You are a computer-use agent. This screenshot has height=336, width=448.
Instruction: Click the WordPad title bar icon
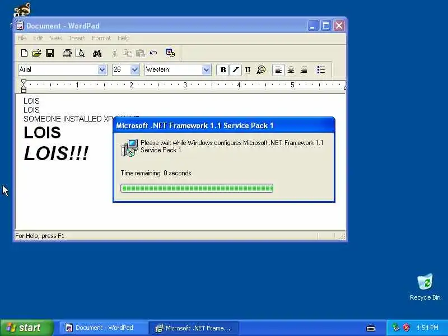tap(20, 26)
